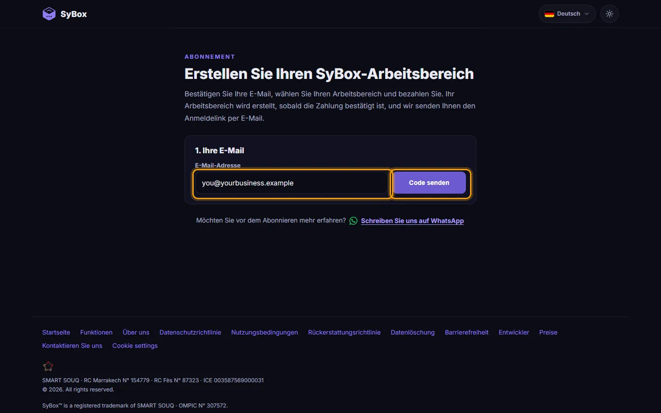Click the E-Mail-Adresse input field
This screenshot has width=661, height=413.
(x=291, y=183)
